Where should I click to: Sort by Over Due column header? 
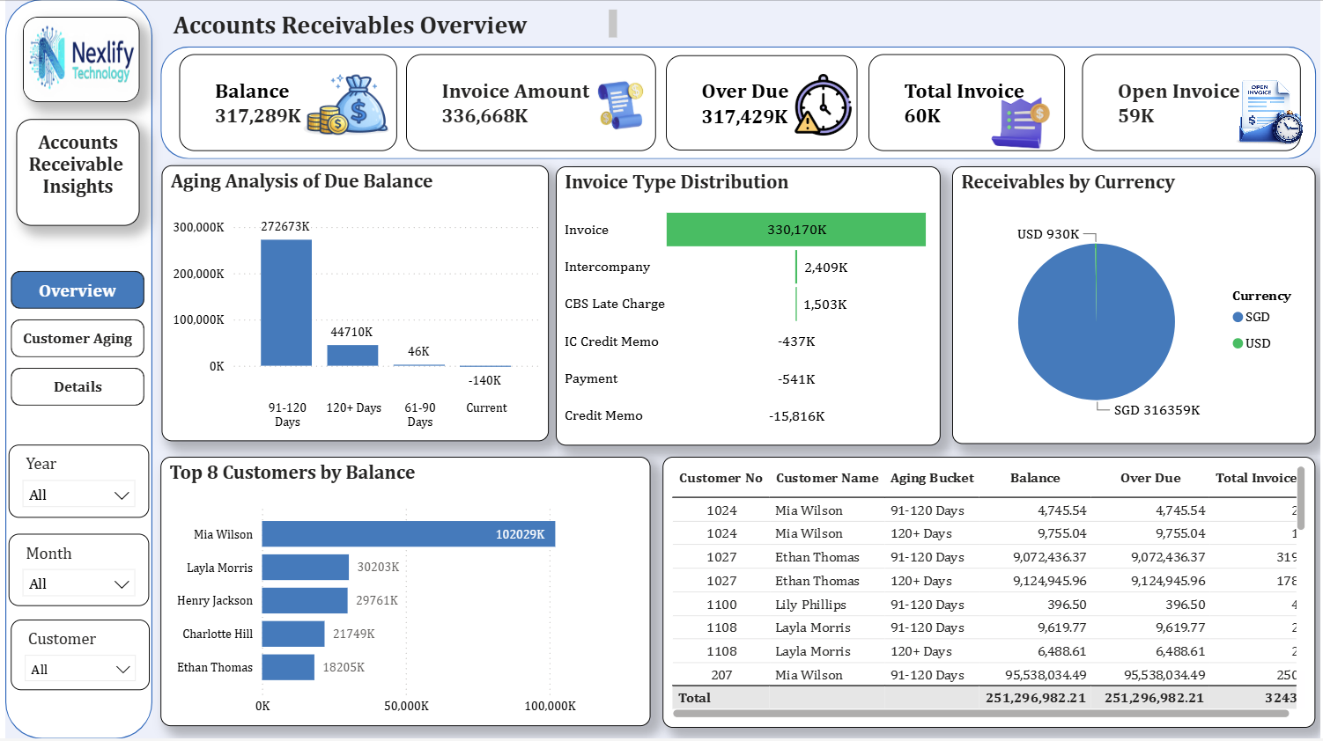(x=1150, y=478)
